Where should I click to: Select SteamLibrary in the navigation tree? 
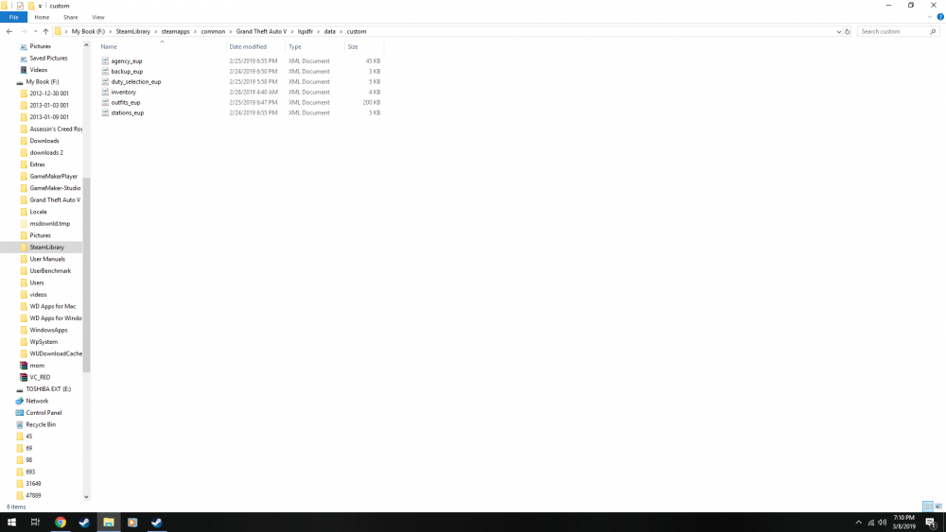(46, 247)
